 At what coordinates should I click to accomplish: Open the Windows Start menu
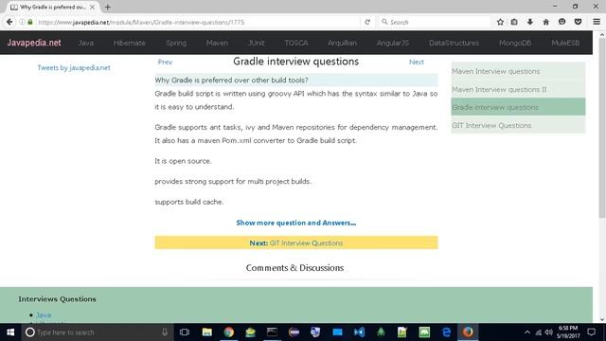pos(10,332)
